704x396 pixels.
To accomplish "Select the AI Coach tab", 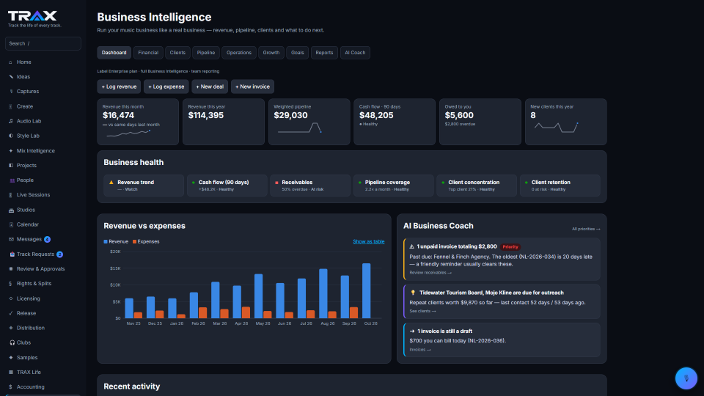I will [x=355, y=53].
